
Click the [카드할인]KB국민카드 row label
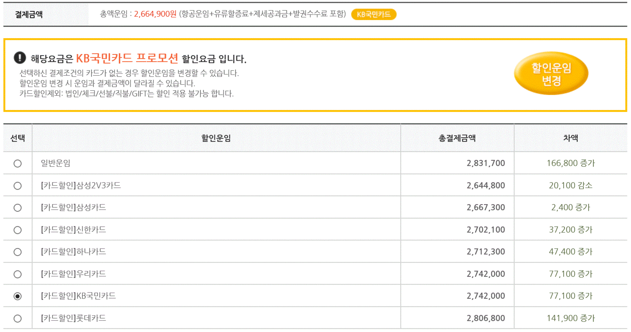78,296
